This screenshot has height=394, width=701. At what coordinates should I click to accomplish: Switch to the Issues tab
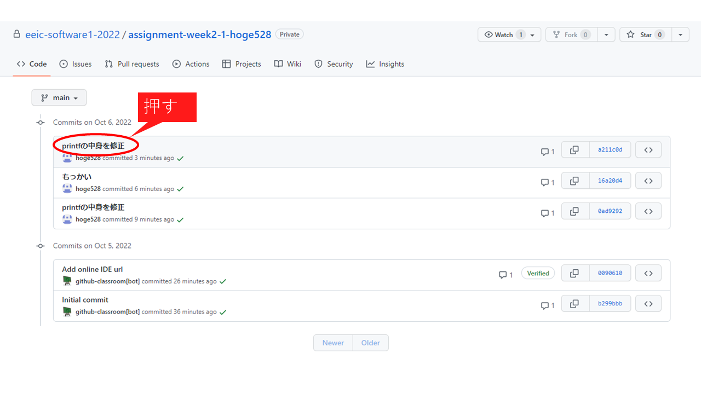coord(76,64)
